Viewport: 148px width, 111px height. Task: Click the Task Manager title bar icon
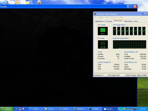pyautogui.click(x=95, y=14)
